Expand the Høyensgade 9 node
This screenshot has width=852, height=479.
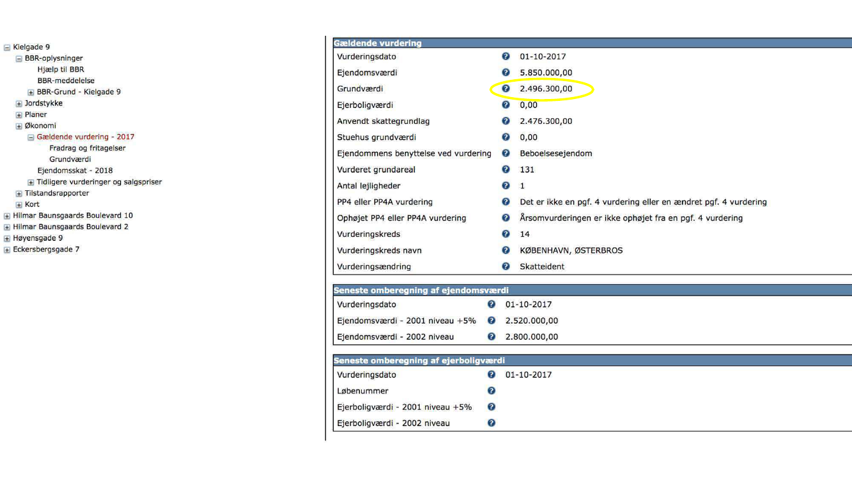pos(7,238)
